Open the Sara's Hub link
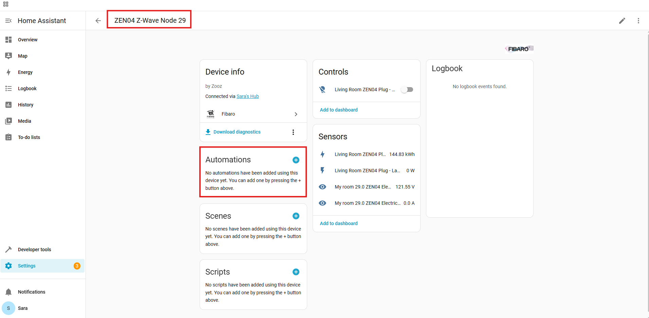 click(x=247, y=96)
